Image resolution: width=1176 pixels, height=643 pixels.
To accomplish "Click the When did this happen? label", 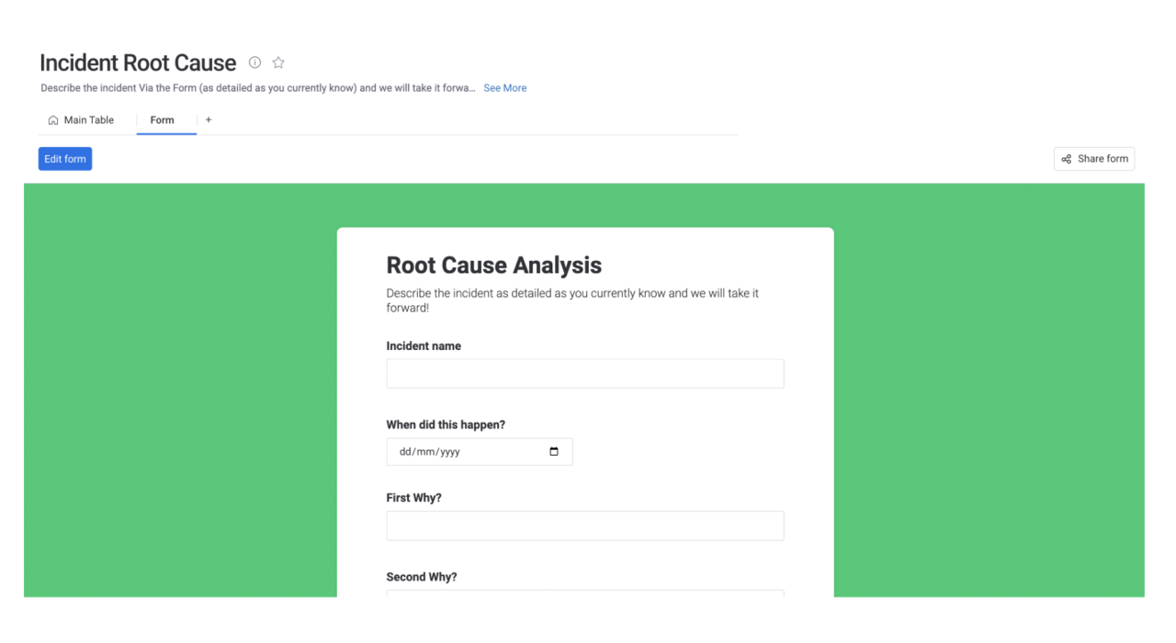I will pyautogui.click(x=446, y=424).
